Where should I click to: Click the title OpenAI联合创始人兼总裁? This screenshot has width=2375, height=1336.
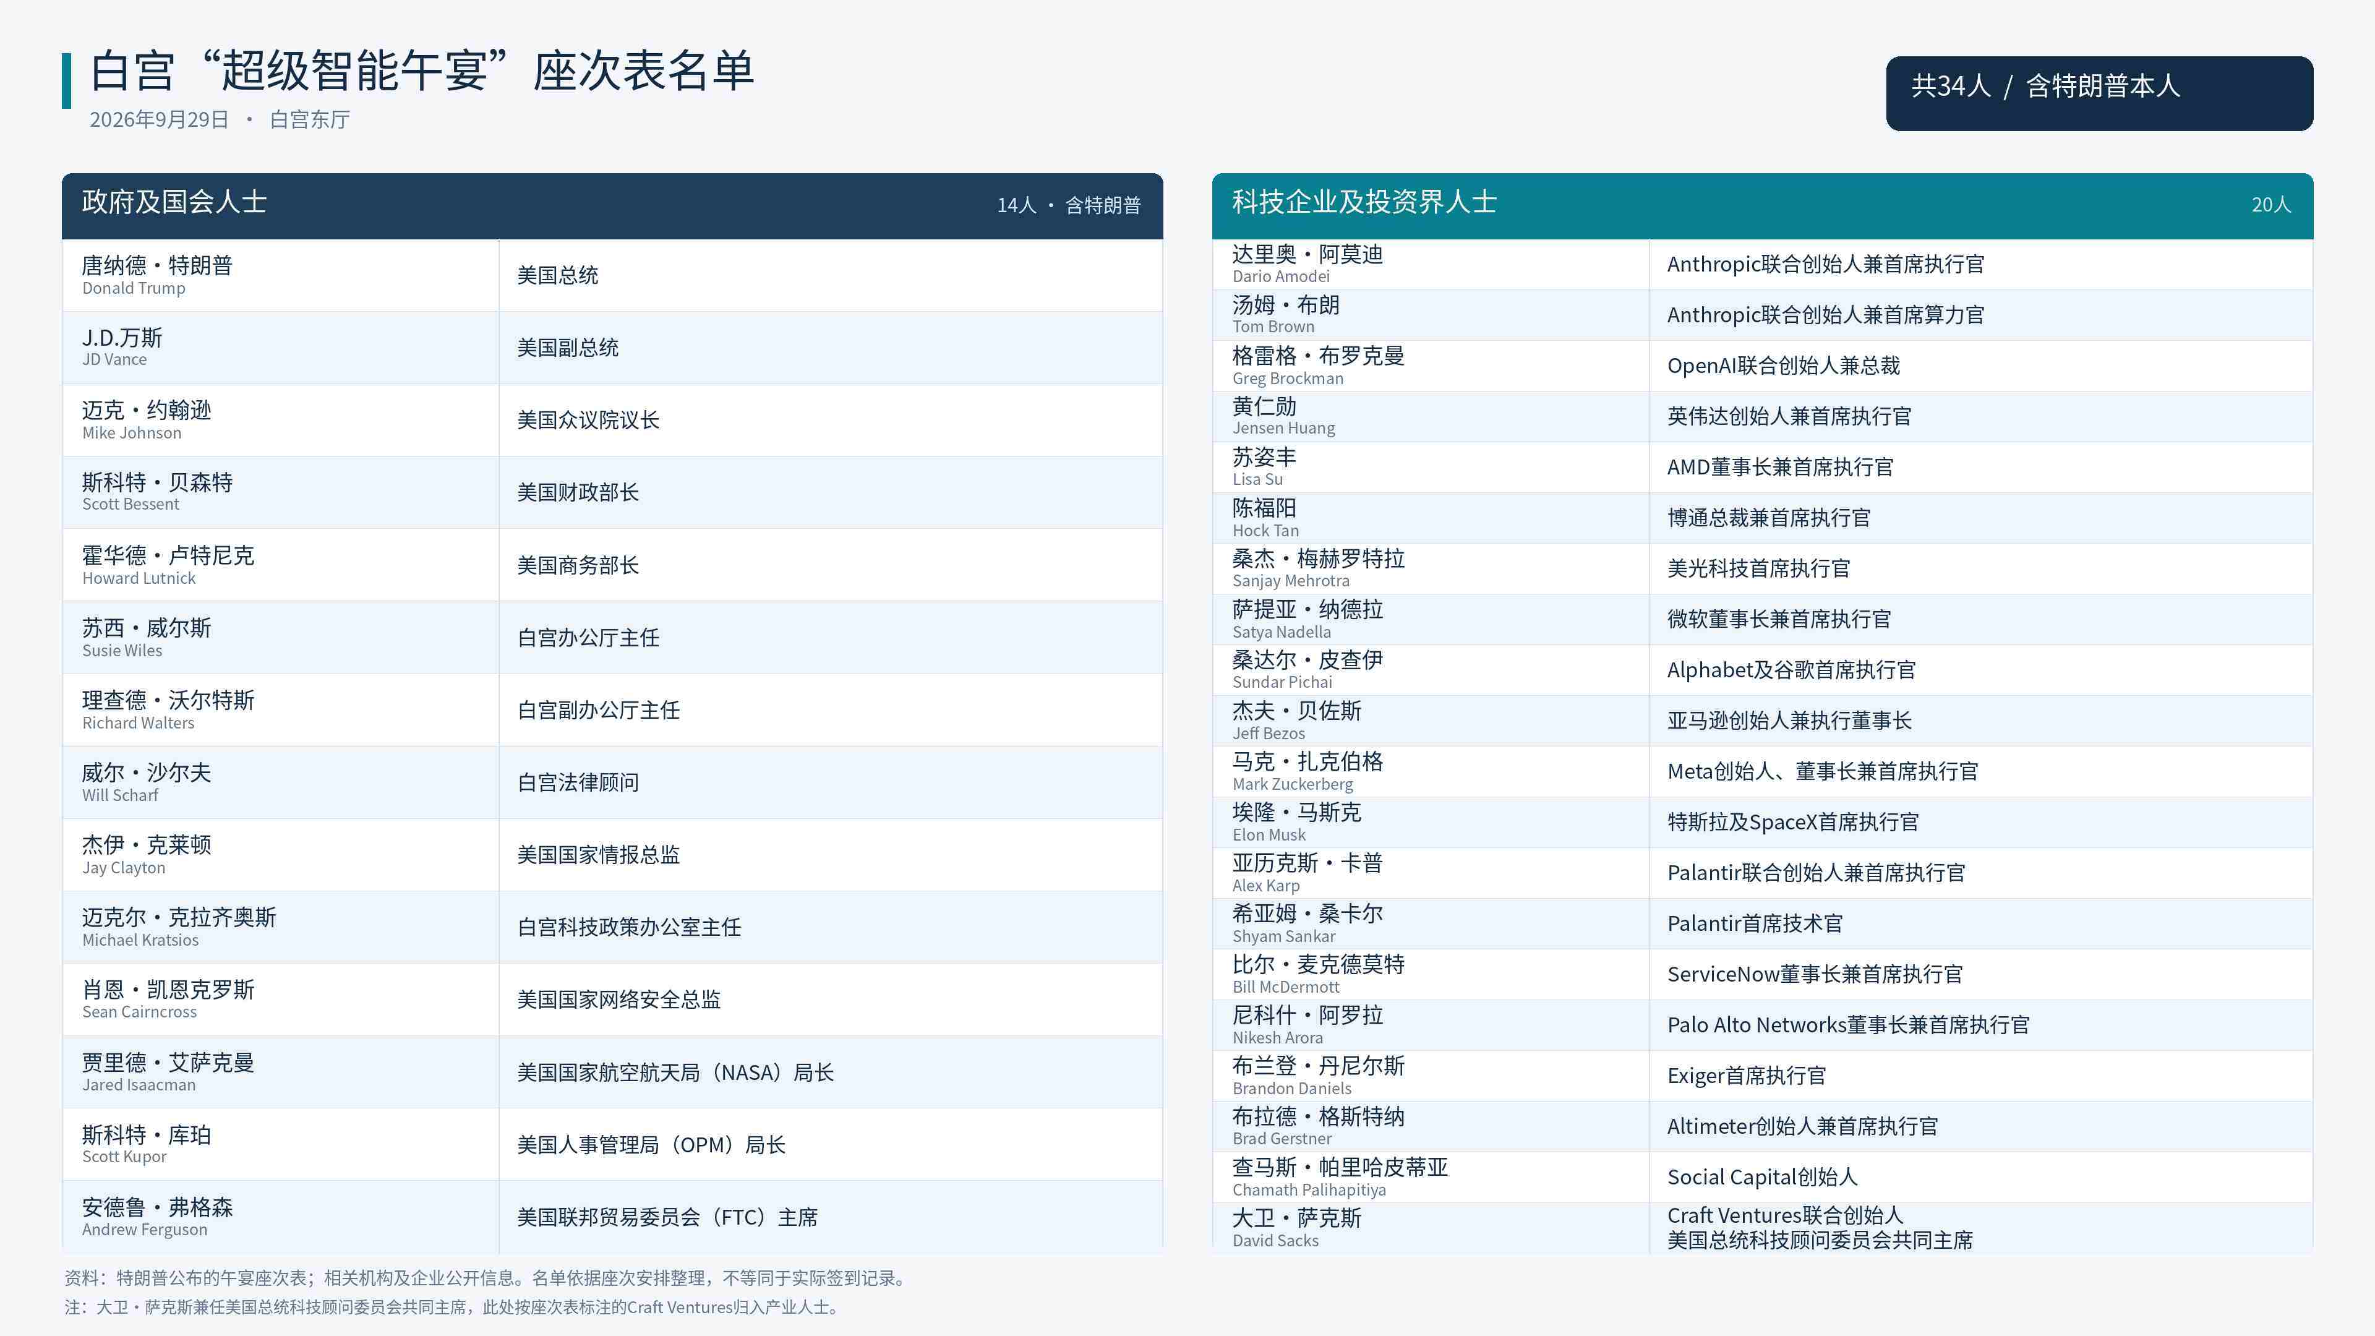(1784, 366)
